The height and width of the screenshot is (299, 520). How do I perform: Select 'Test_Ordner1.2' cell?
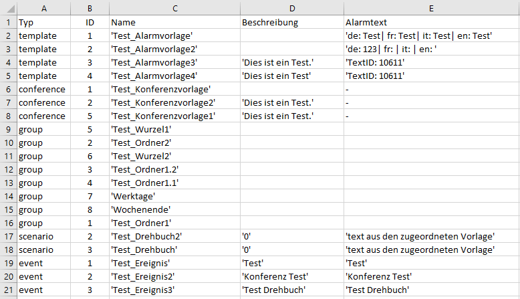click(x=174, y=170)
